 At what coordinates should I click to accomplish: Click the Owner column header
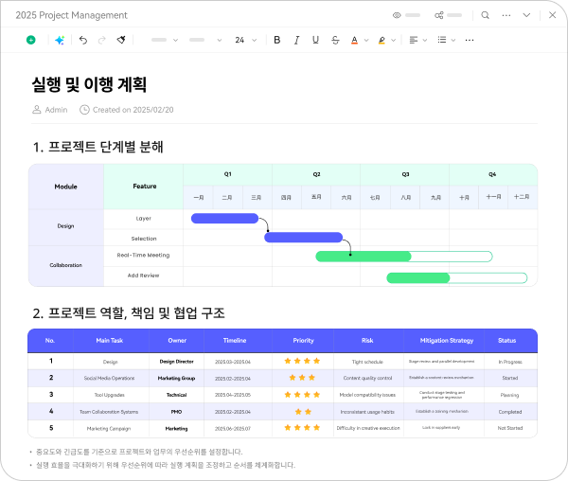(177, 341)
